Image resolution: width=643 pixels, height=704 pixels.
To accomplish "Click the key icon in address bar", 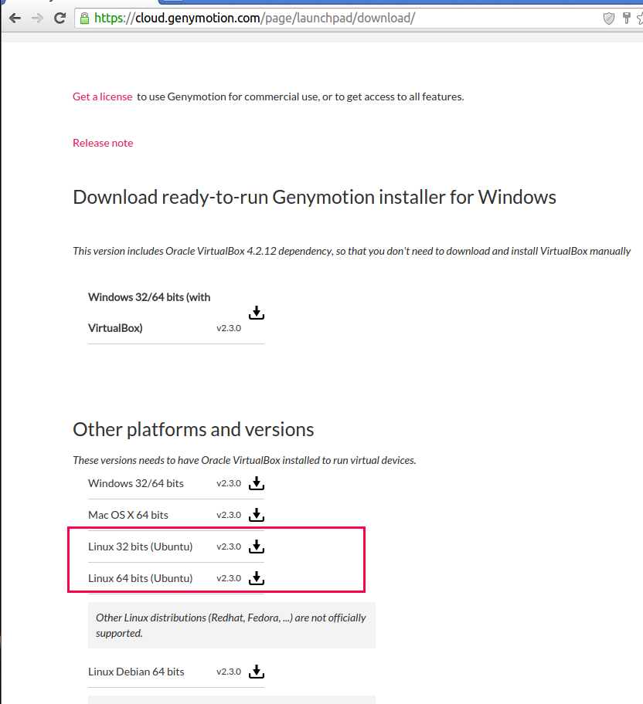I will (626, 18).
